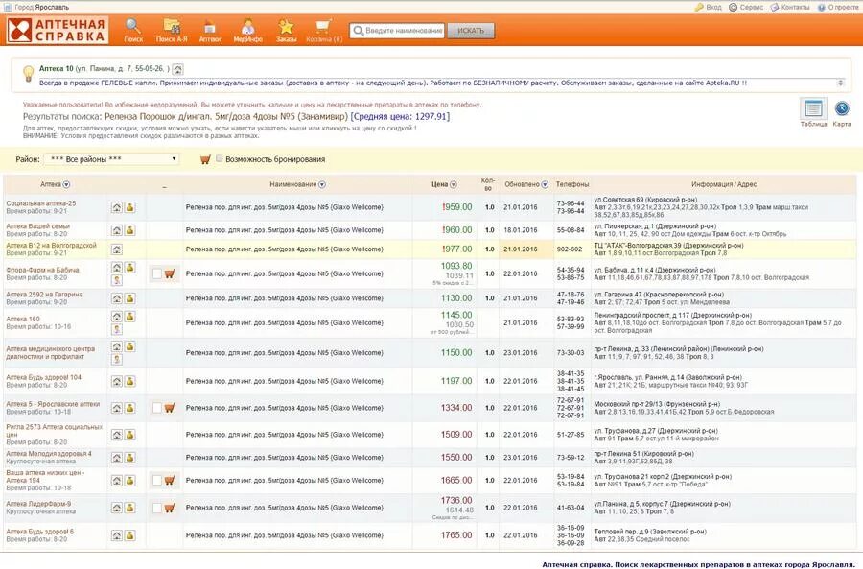
Task: Click the ИСКАТЬ search button
Action: [x=471, y=31]
